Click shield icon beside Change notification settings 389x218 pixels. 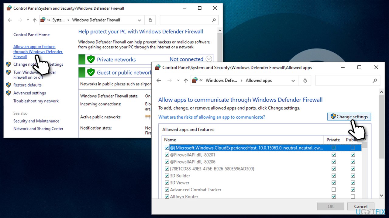coord(9,64)
